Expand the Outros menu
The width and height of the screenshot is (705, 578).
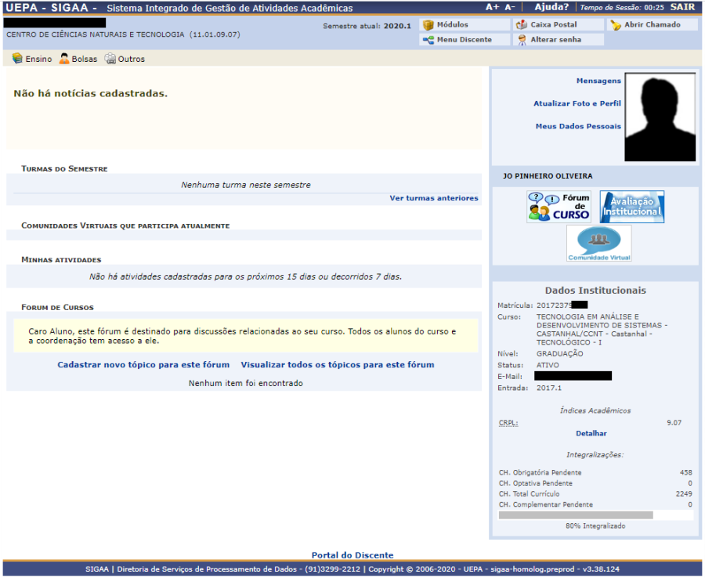(125, 59)
